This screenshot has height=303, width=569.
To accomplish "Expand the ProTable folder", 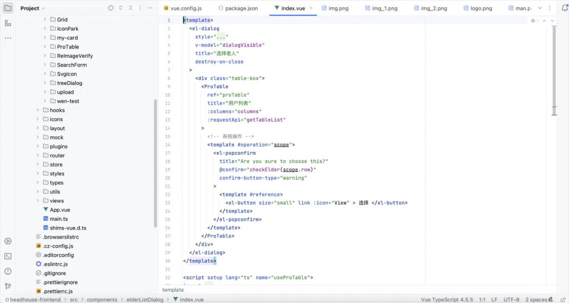I will (x=45, y=47).
